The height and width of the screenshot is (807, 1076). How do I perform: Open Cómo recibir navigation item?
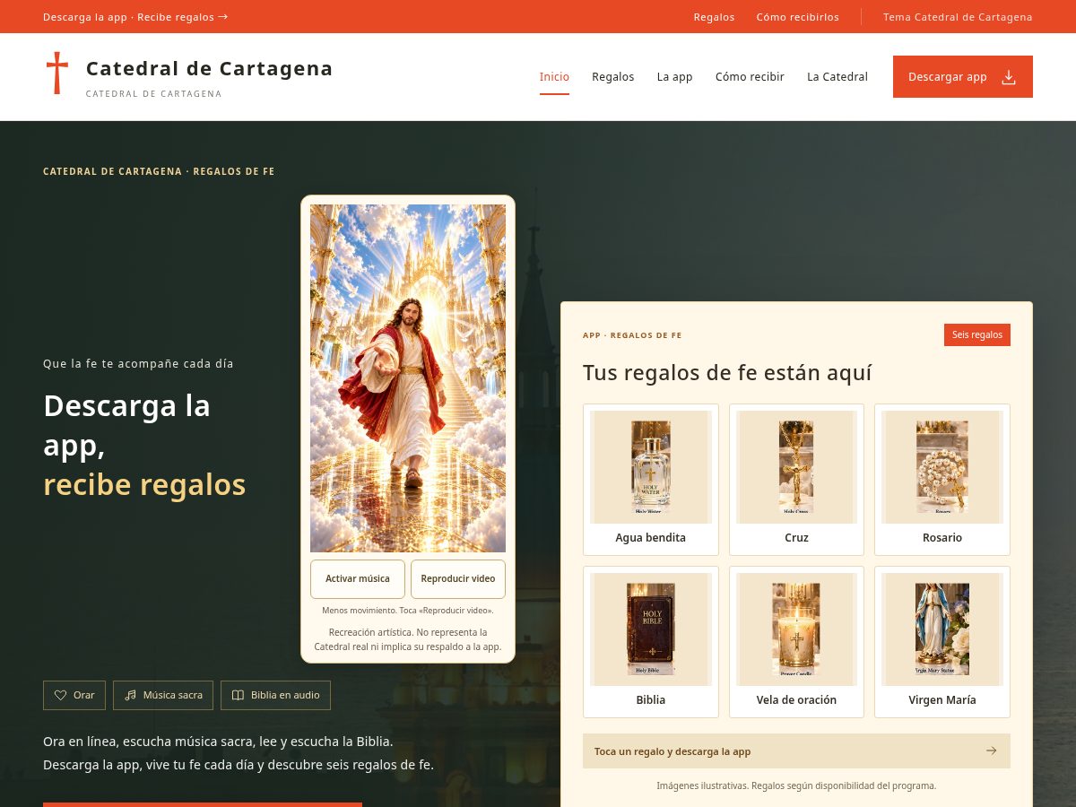(x=750, y=77)
